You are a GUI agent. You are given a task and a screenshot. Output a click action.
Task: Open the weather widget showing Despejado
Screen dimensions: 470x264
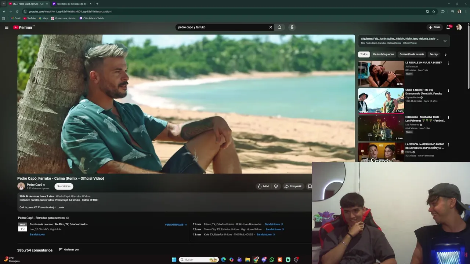click(11, 260)
